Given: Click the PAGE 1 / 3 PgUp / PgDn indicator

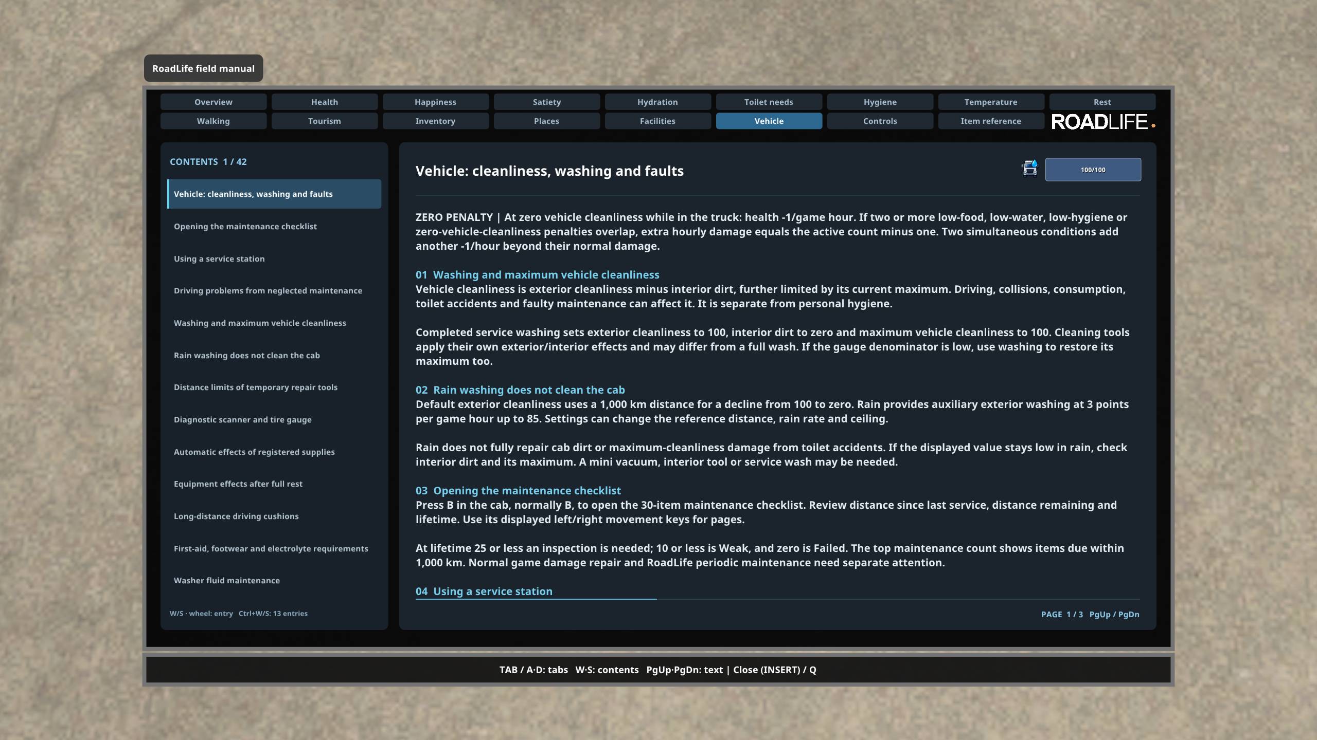Looking at the screenshot, I should tap(1090, 614).
